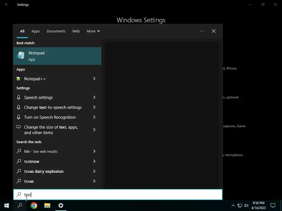
Task: Click the 'texas' web suggestion text
Action: coord(29,181)
